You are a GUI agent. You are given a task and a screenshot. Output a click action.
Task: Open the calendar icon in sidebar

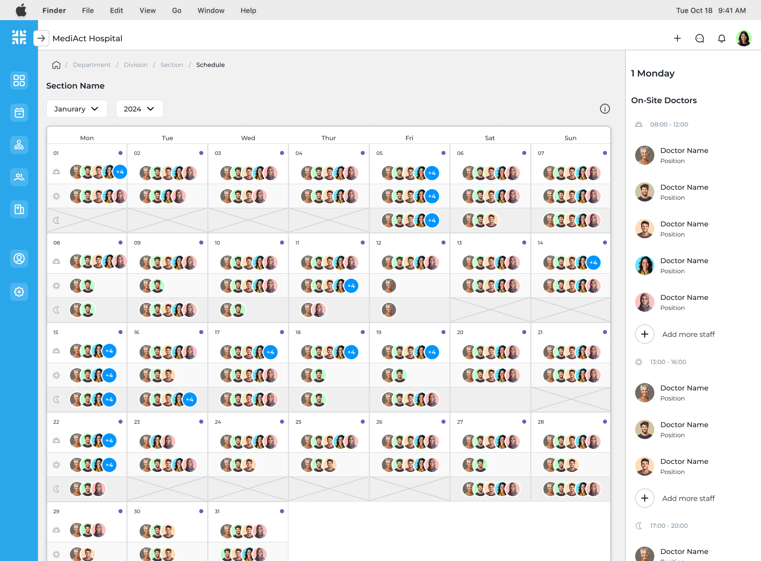pyautogui.click(x=19, y=113)
